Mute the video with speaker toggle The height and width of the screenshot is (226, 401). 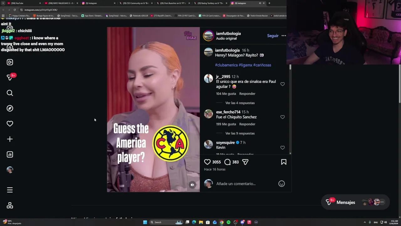pyautogui.click(x=192, y=185)
